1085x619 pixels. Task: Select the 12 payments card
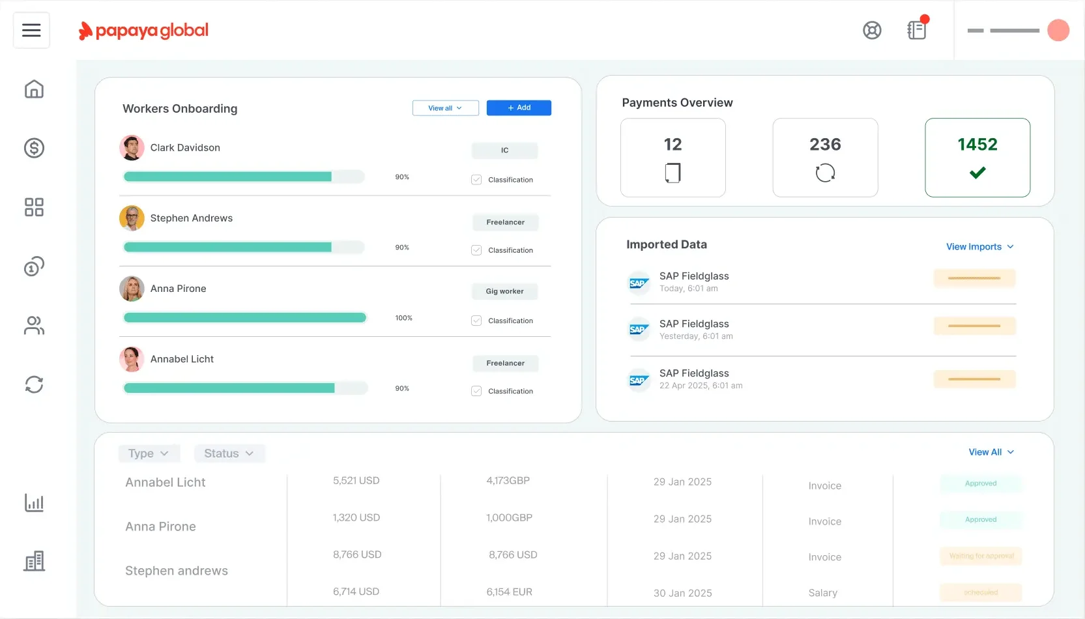pyautogui.click(x=673, y=158)
